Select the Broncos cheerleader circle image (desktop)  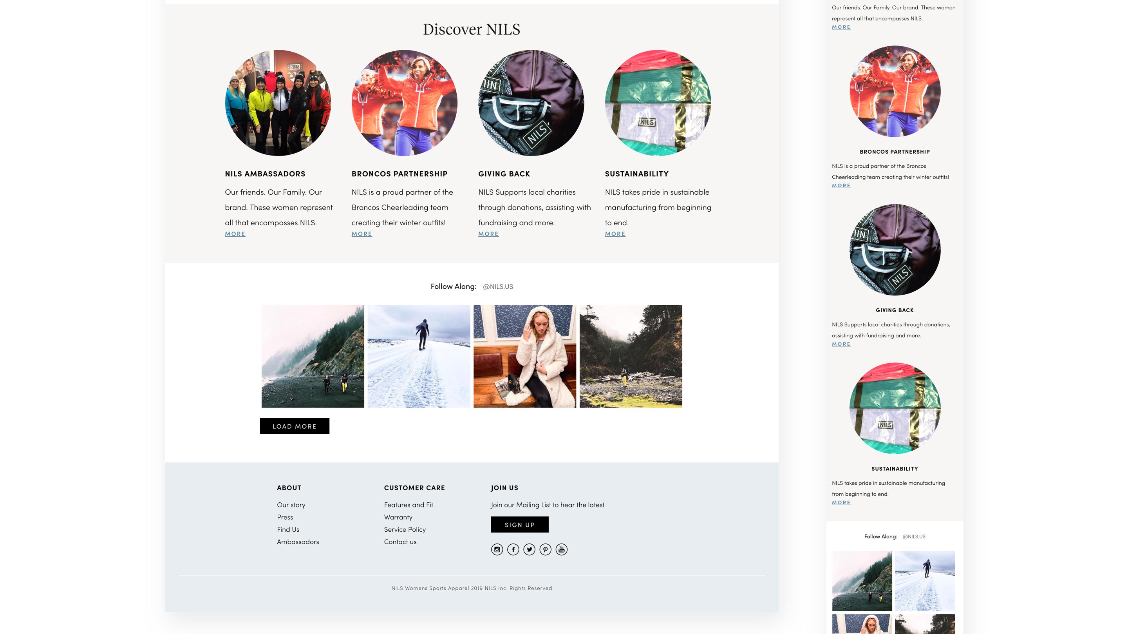click(404, 103)
